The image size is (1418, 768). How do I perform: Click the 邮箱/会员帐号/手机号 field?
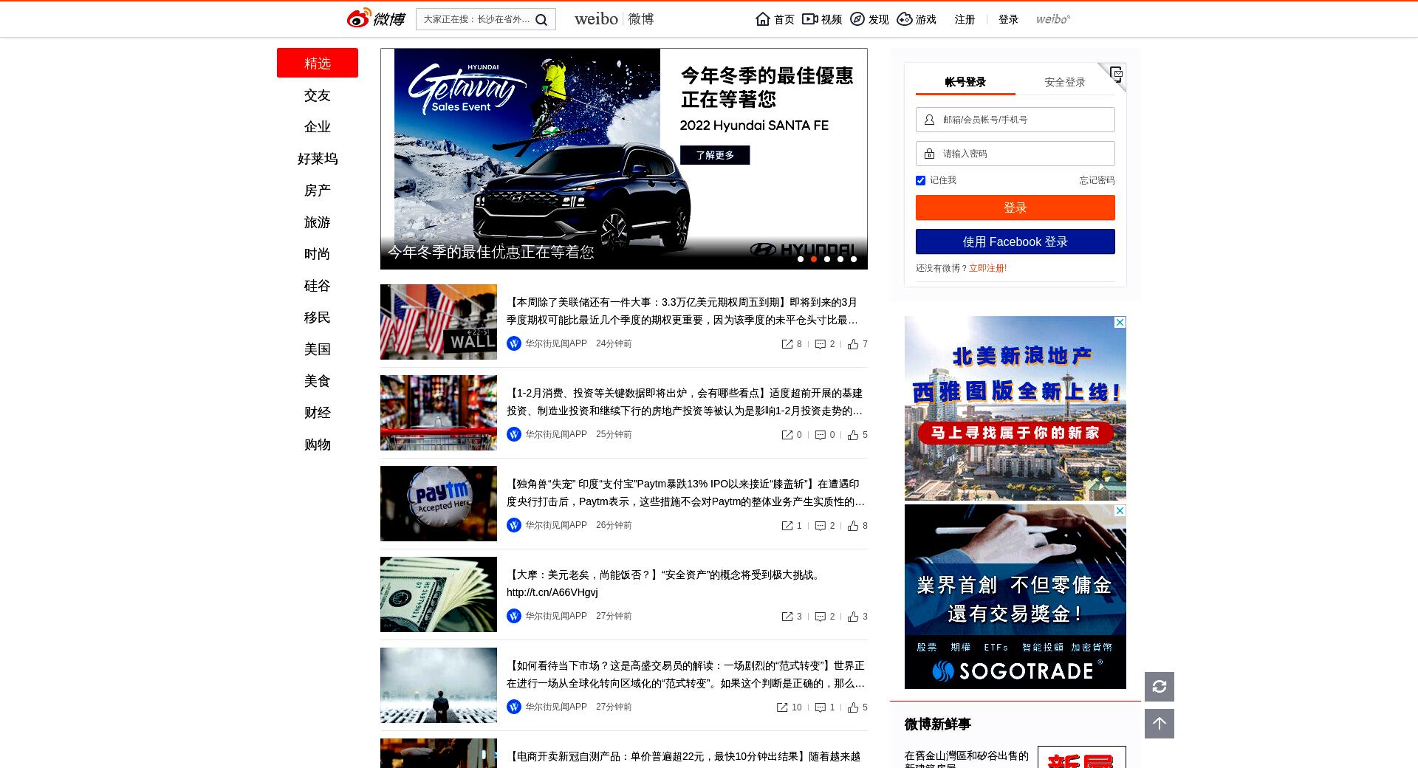tap(1015, 120)
